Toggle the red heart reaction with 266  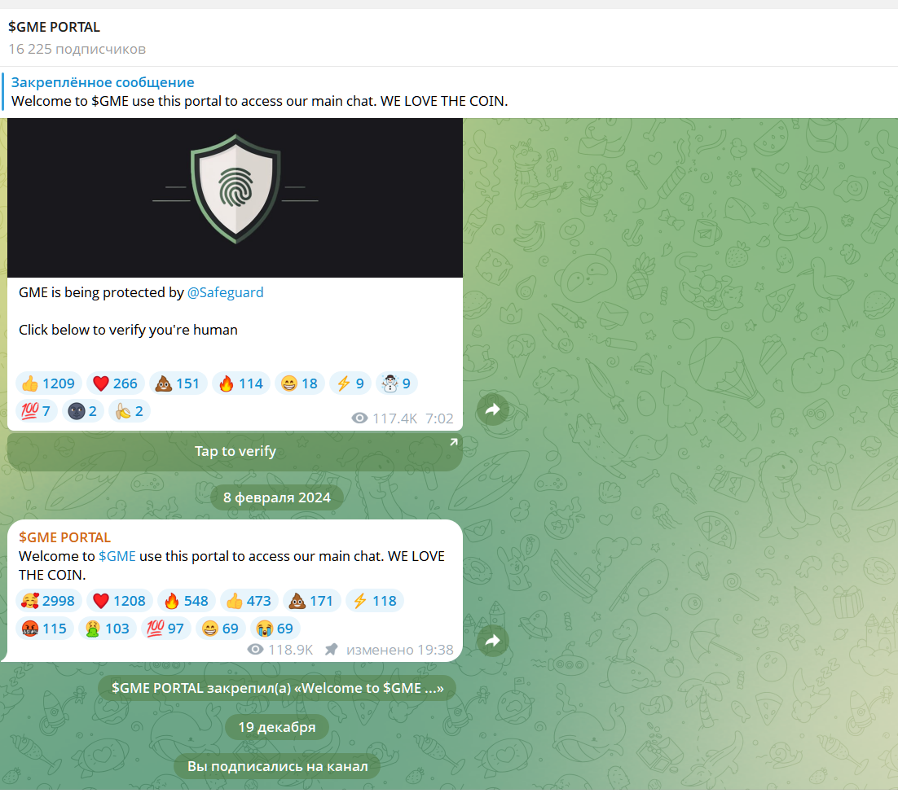[116, 383]
